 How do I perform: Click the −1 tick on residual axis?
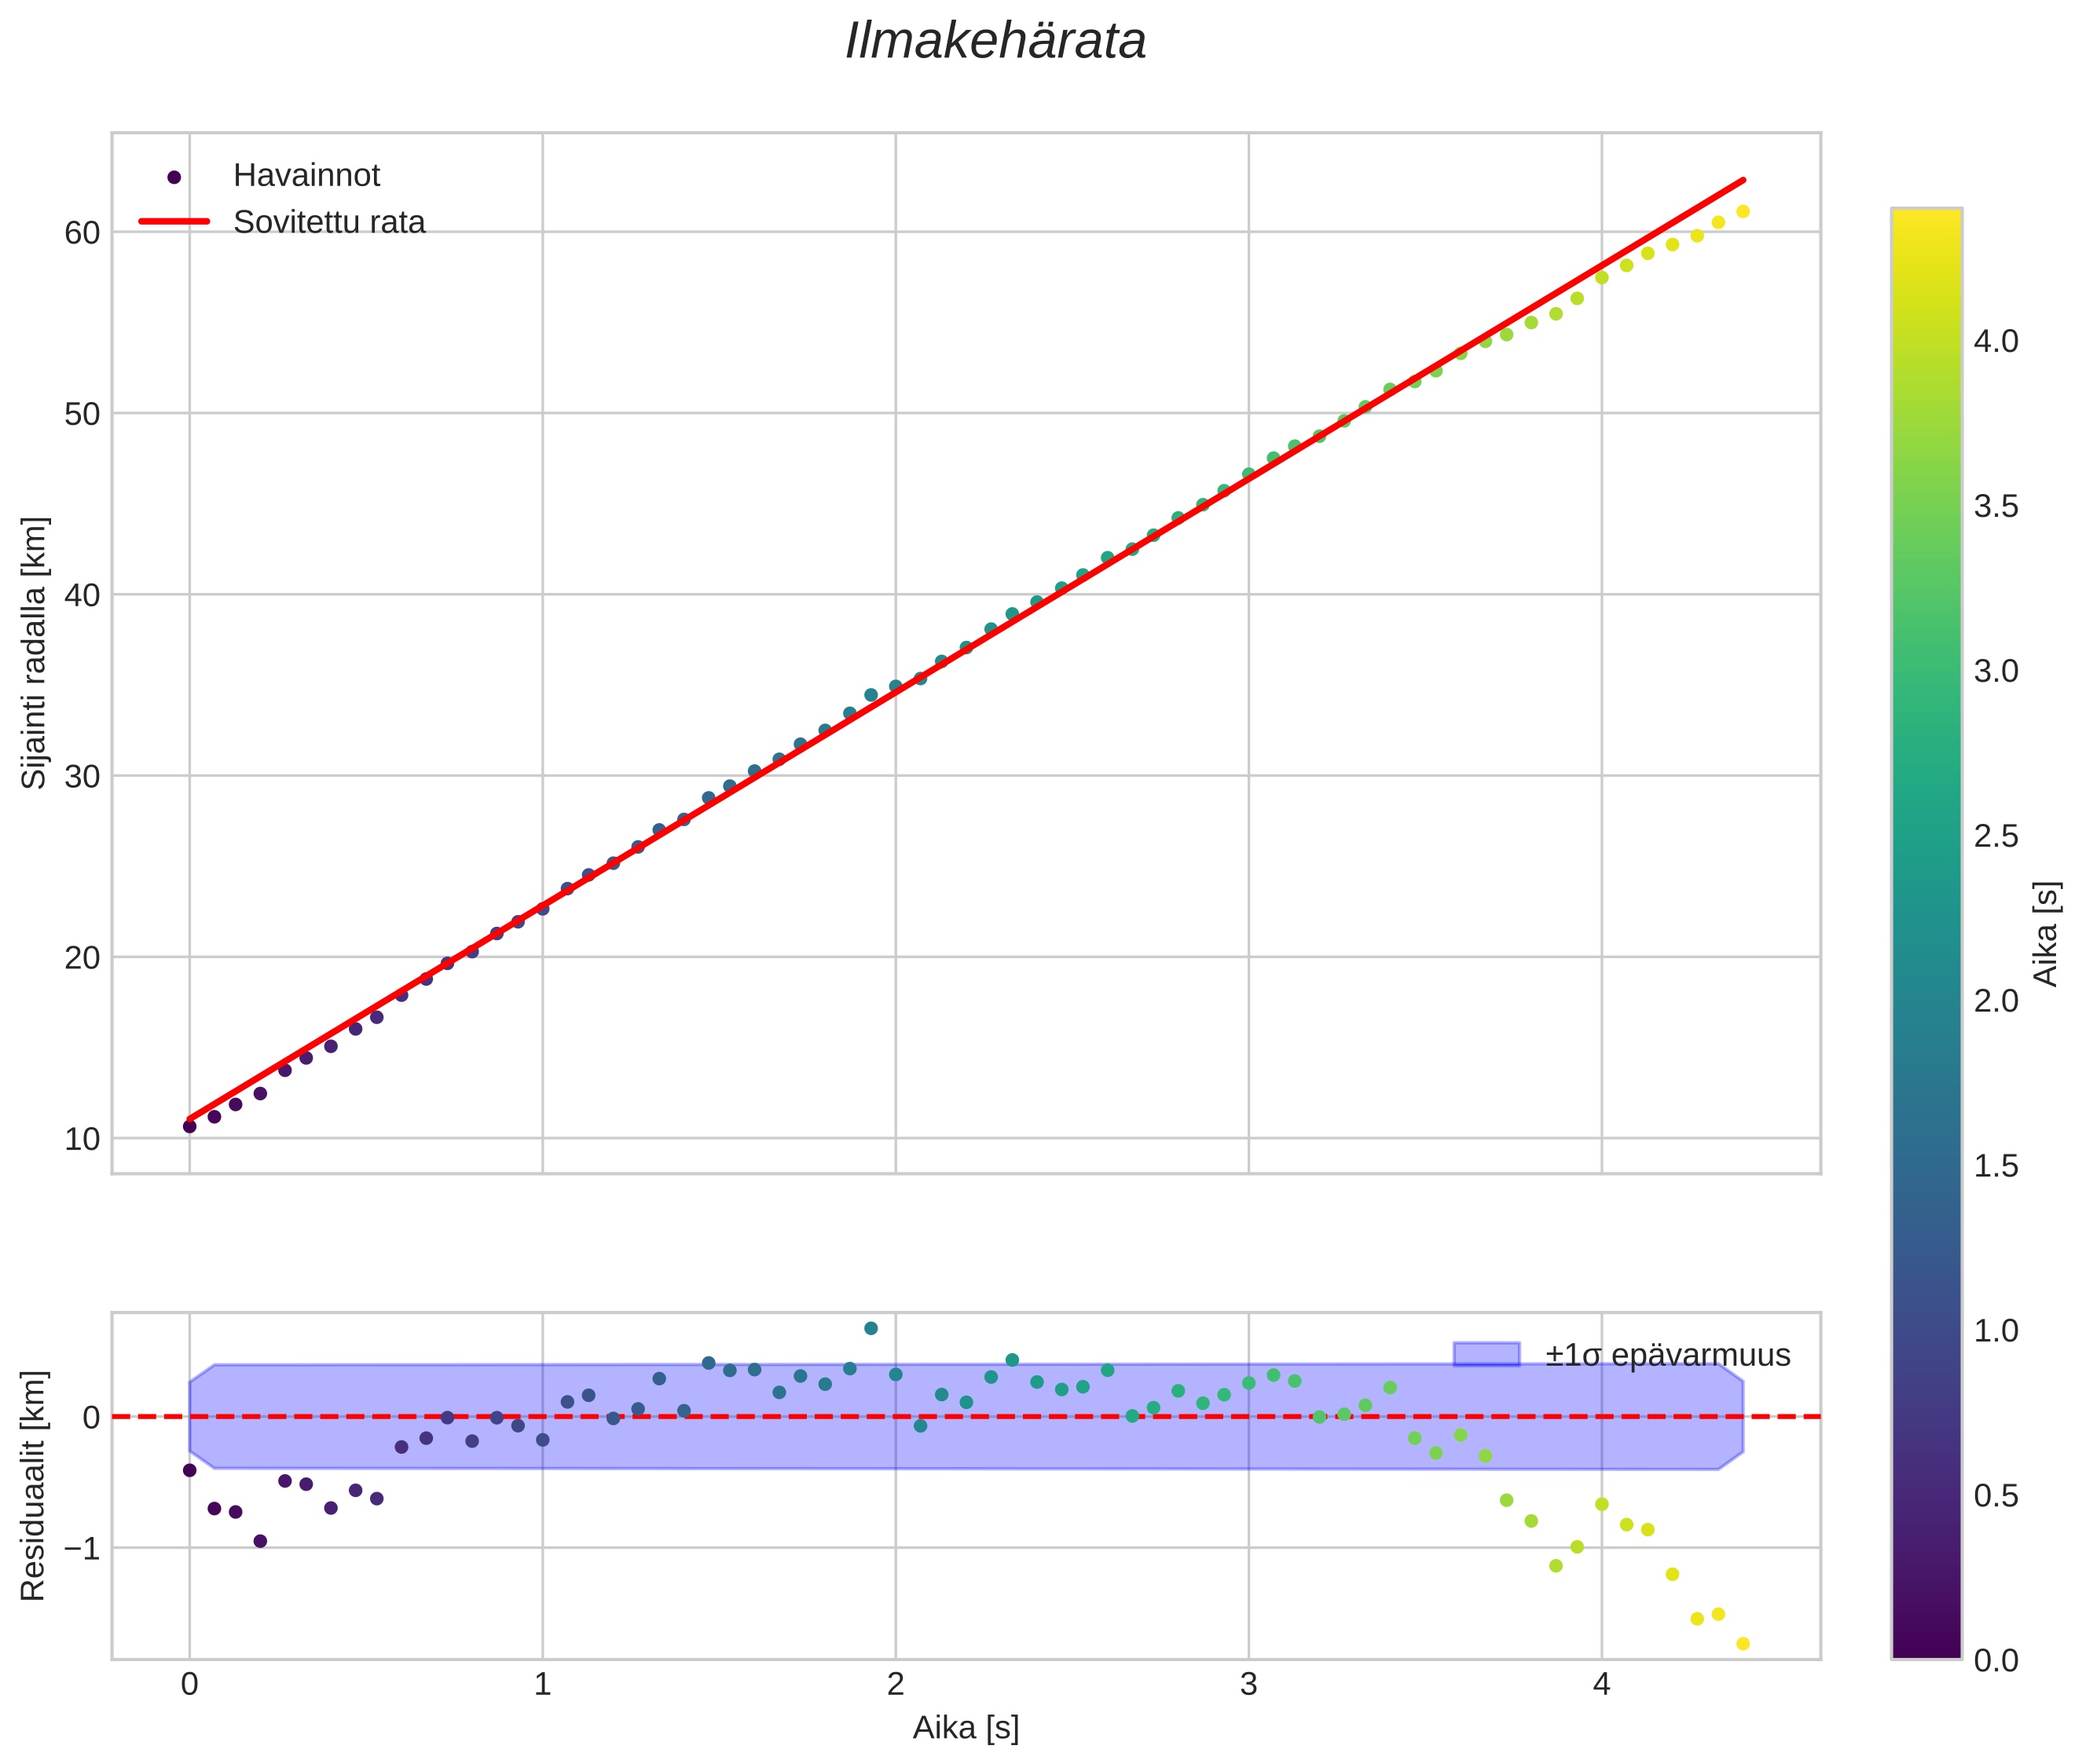pyautogui.click(x=81, y=1548)
